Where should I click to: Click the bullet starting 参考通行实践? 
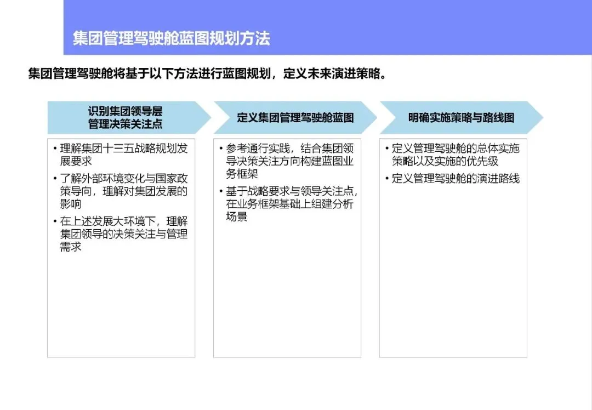[287, 161]
